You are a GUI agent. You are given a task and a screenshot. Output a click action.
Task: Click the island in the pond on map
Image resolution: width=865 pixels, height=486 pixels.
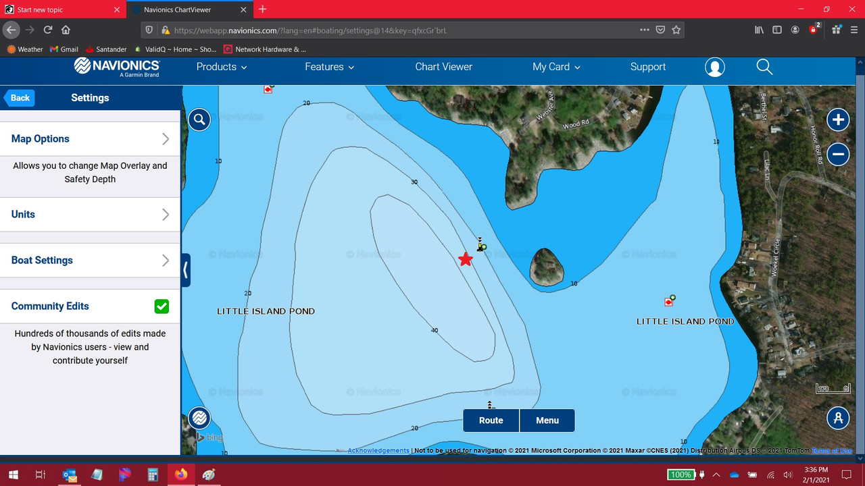pos(546,267)
